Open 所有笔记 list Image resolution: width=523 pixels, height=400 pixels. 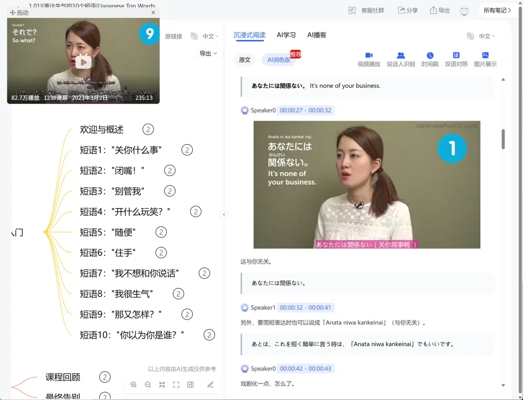pos(497,10)
